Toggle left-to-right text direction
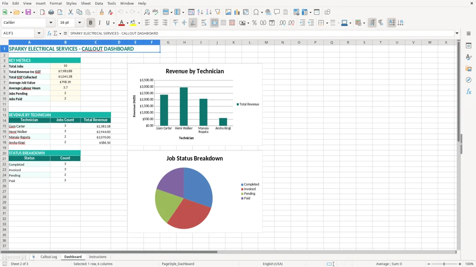The width and height of the screenshot is (476, 267). pos(372,23)
